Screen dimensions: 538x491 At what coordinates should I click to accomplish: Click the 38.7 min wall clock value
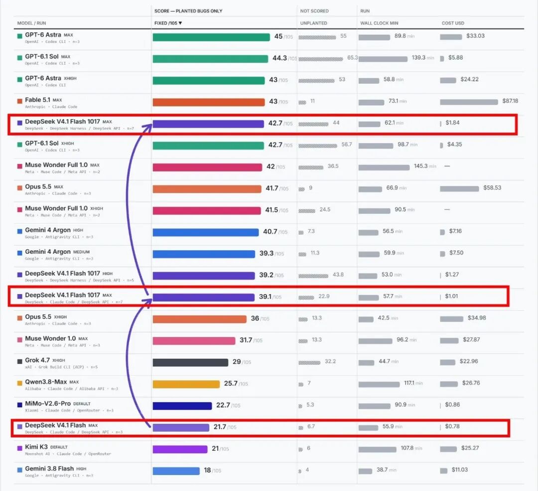[387, 470]
